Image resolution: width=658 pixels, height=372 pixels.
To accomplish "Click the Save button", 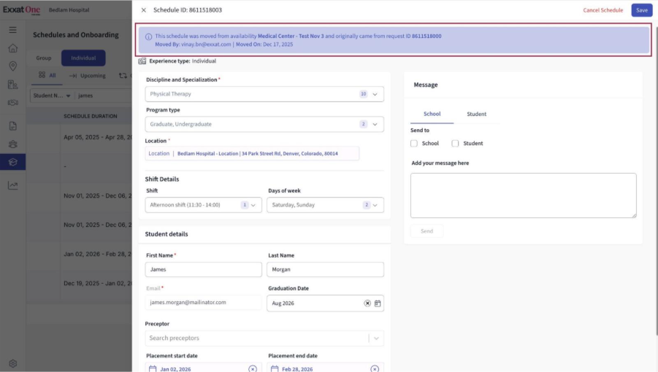I will (x=642, y=10).
